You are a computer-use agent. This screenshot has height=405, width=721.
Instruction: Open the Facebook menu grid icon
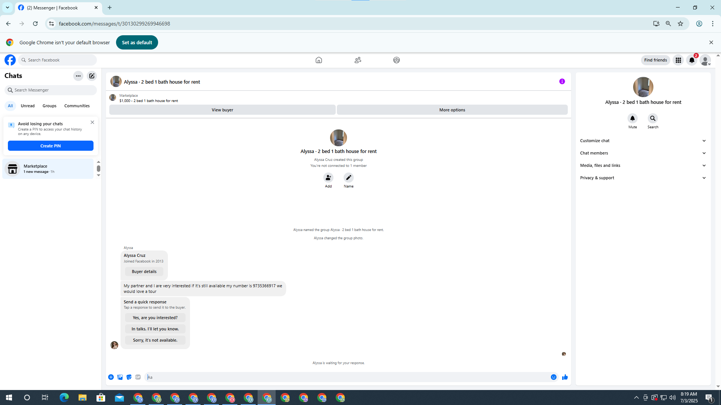[678, 60]
